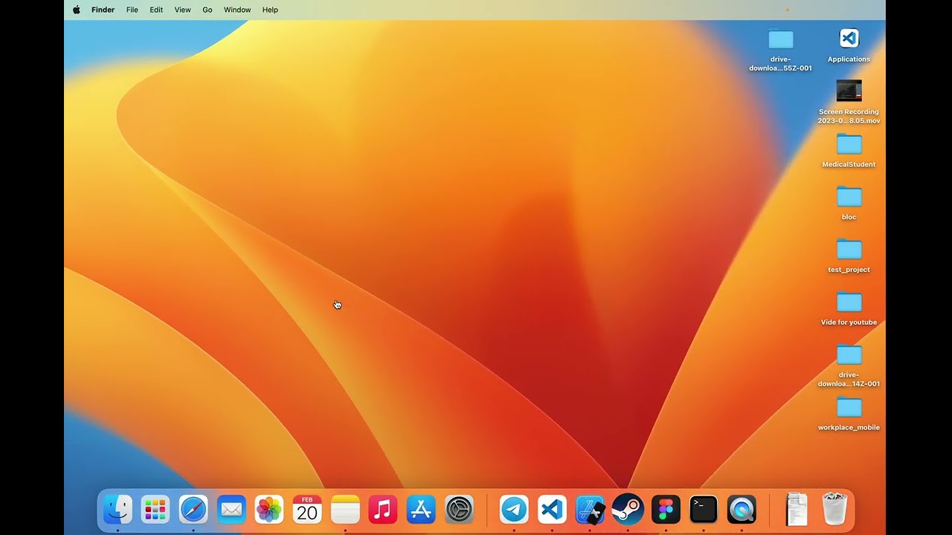
Task: Open the documents stack in the Dock
Action: coord(797,510)
